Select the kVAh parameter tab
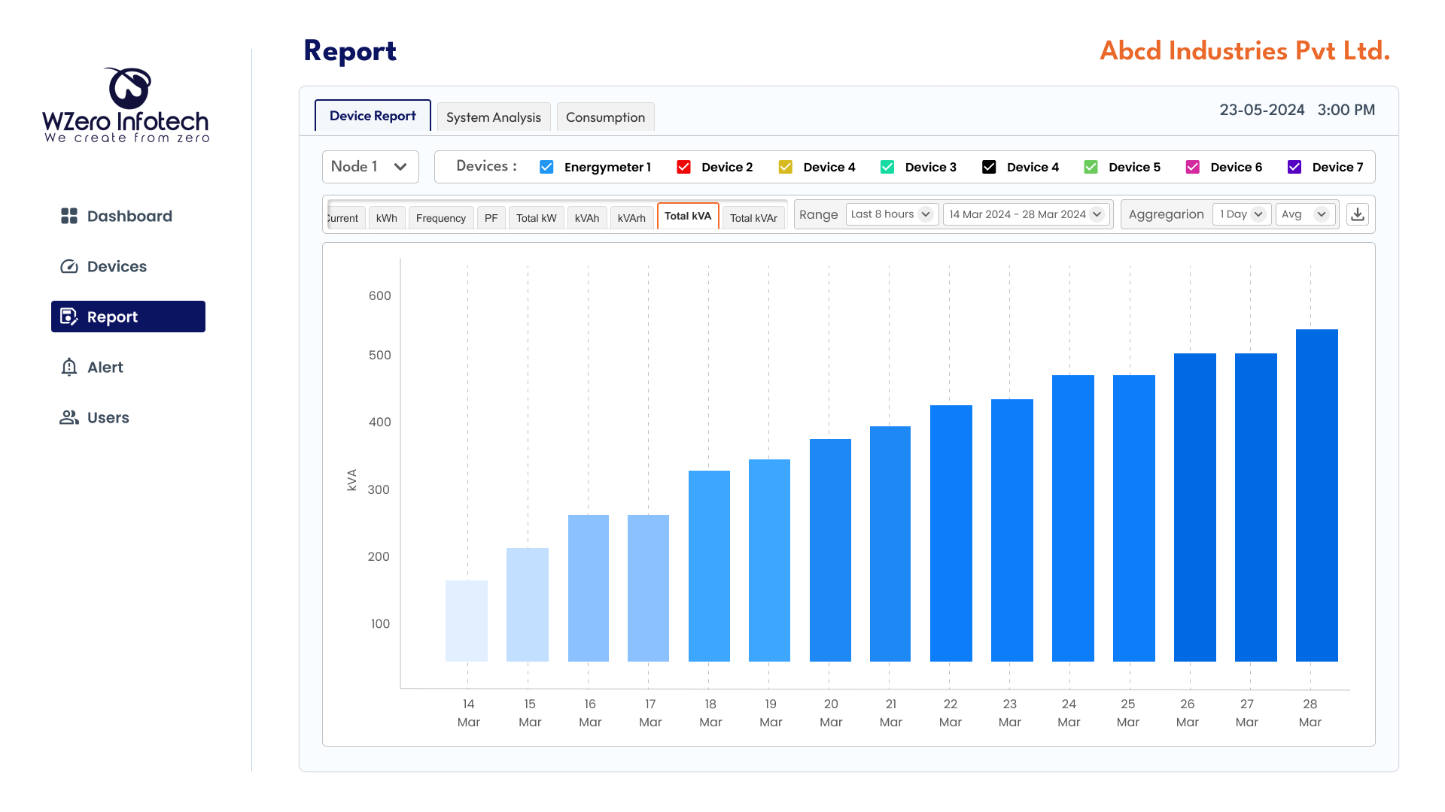The width and height of the screenshot is (1445, 812). pos(587,218)
